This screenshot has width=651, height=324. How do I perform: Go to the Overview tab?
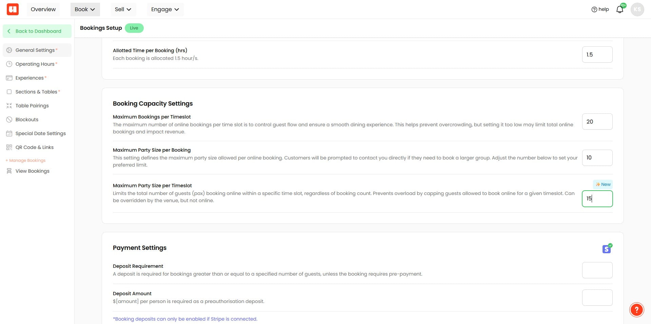(43, 9)
